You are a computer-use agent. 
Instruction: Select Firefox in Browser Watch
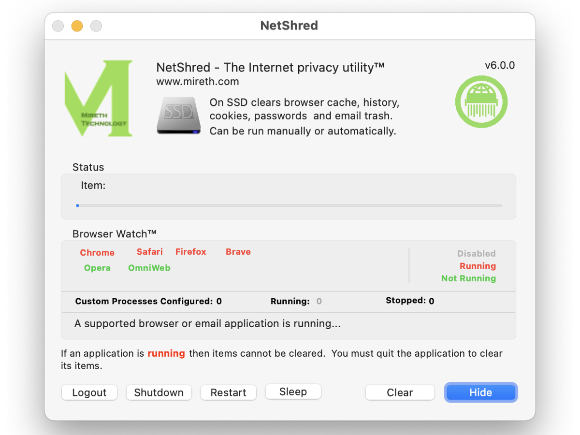pos(190,251)
